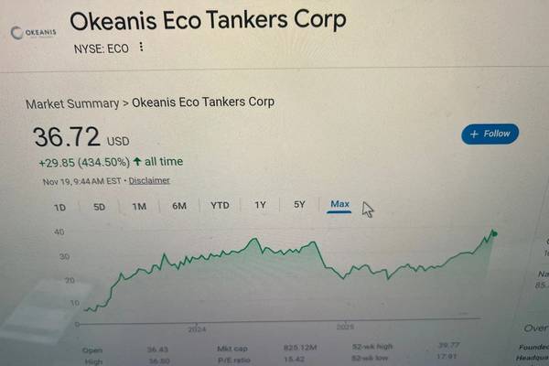Show the 1M chart range
This screenshot has width=549, height=366.
click(139, 207)
